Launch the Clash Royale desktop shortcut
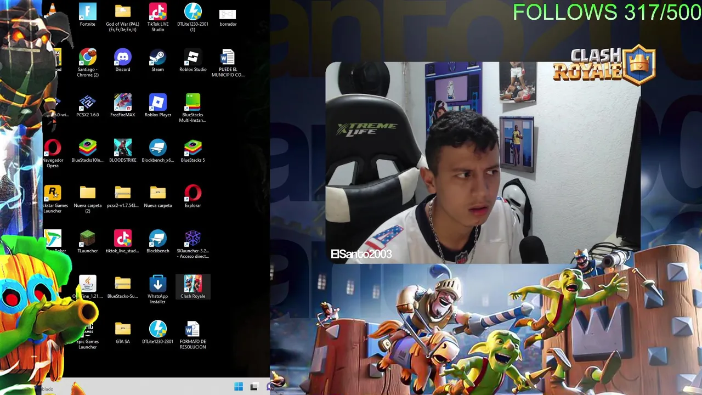Screen dimensions: 702x395 pos(193,287)
